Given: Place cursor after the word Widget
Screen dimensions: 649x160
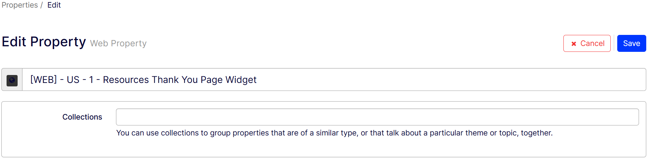Looking at the screenshot, I should click(x=257, y=80).
